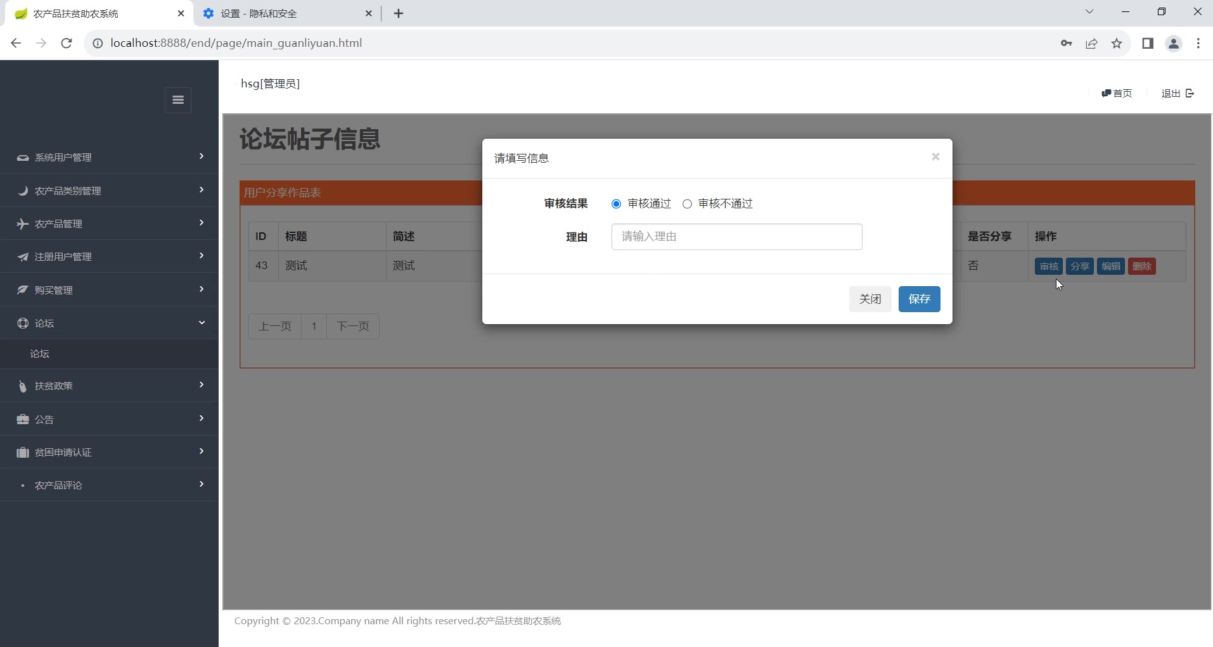
Task: Open the 农产品管理 menu item
Action: click(109, 223)
